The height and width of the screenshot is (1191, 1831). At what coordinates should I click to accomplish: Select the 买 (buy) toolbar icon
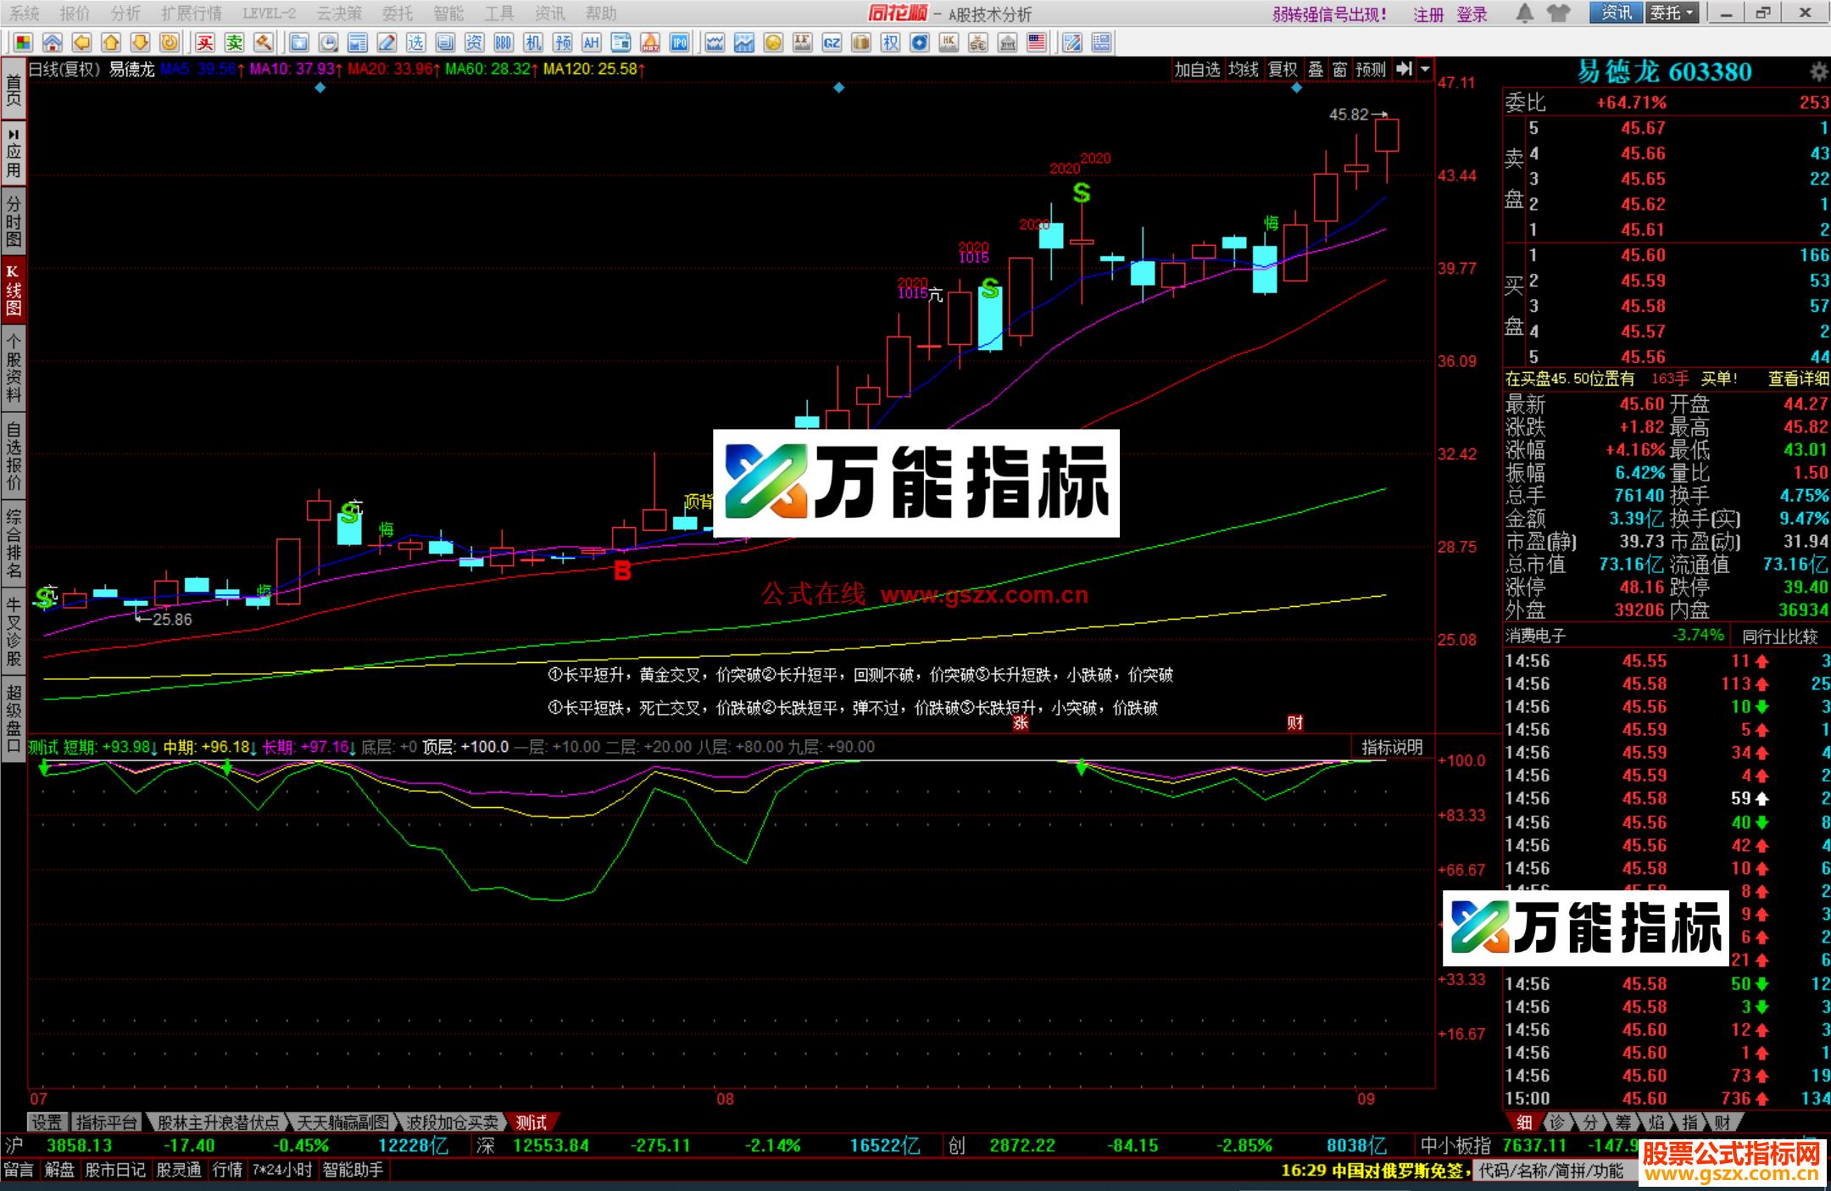[206, 42]
